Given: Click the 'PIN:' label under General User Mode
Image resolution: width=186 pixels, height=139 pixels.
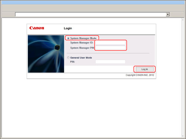Looking at the screenshot, I should tap(73, 62).
